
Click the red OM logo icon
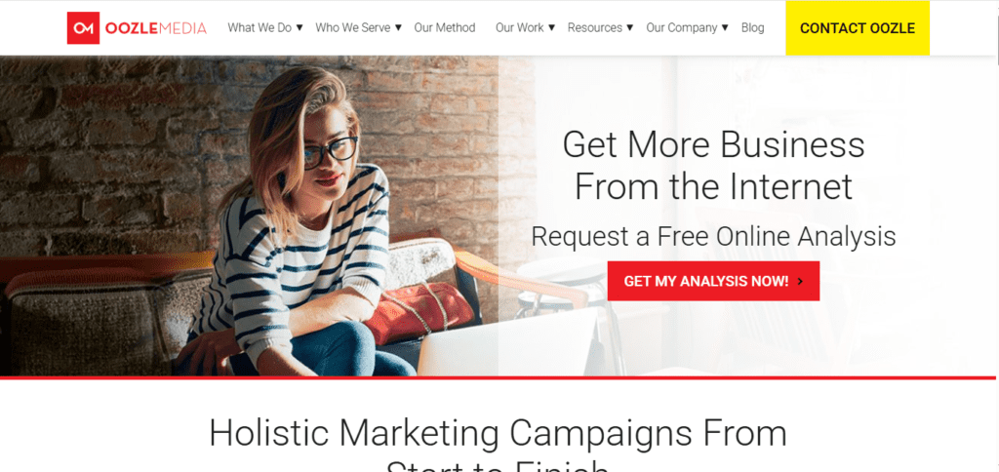[x=83, y=28]
